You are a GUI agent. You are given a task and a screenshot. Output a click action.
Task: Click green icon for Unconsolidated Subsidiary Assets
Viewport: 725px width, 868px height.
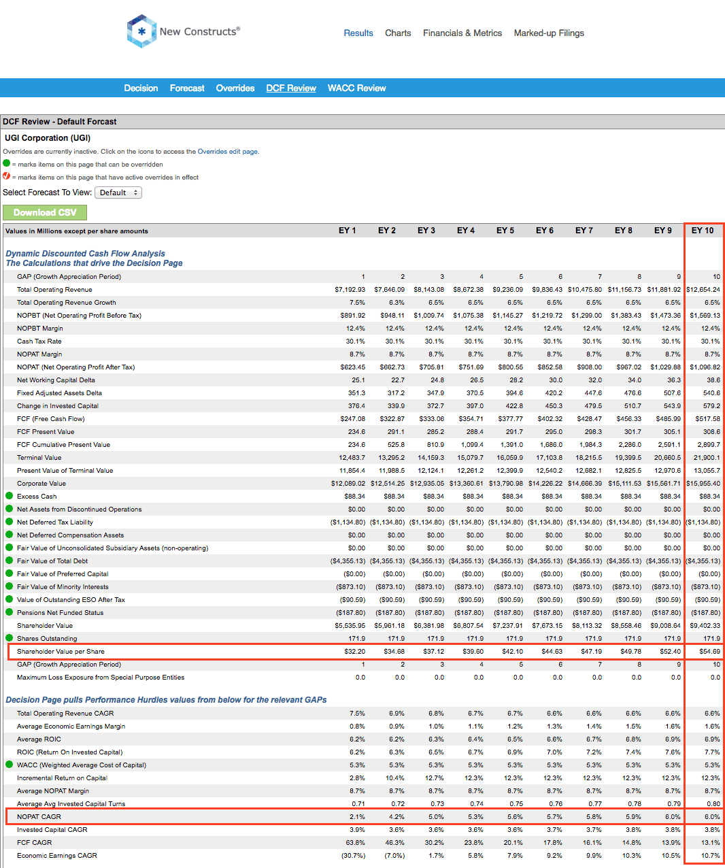(10, 548)
